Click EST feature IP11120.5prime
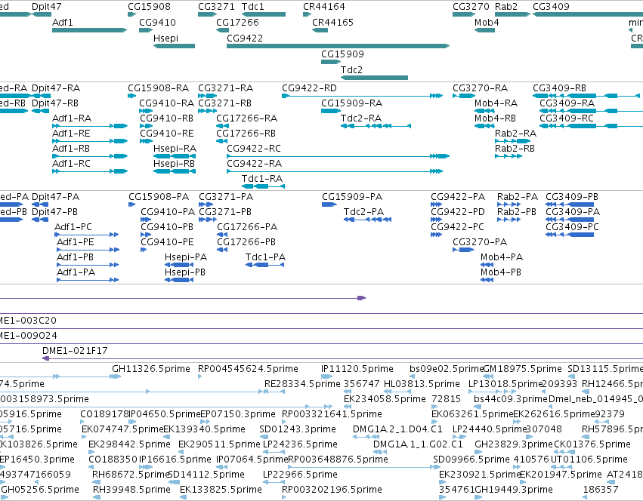 click(x=327, y=377)
